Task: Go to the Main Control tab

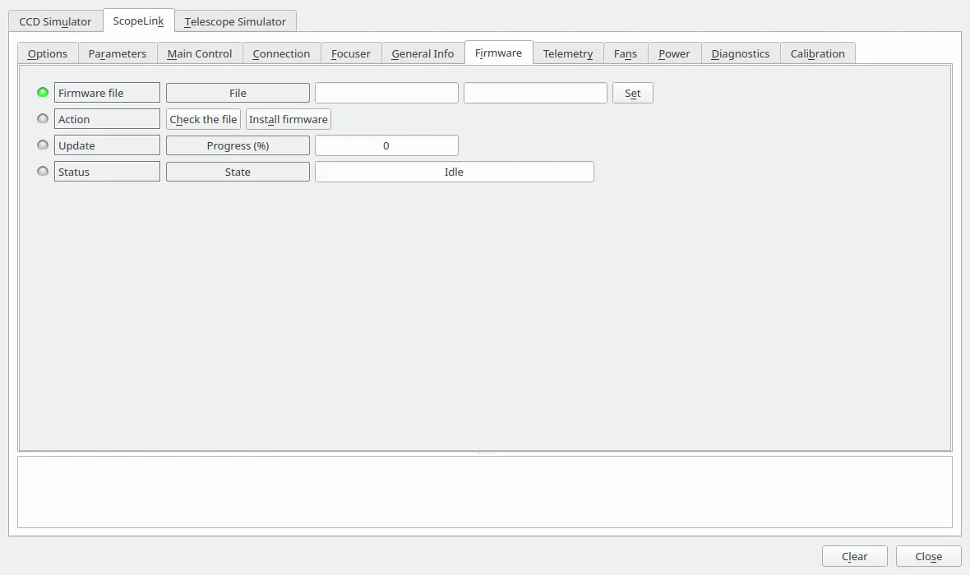Action: coord(200,53)
